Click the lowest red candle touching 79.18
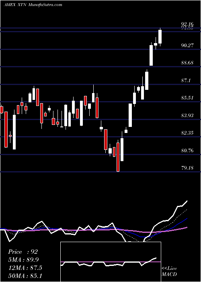201x282 pixels. 118,157
